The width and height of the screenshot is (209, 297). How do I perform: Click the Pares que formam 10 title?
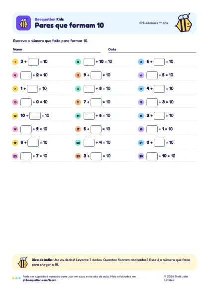pyautogui.click(x=69, y=25)
